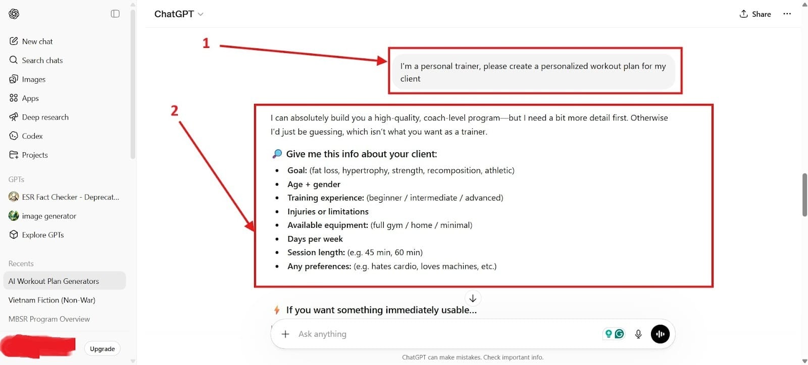808x365 pixels.
Task: Open the Projects section
Action: tap(34, 155)
